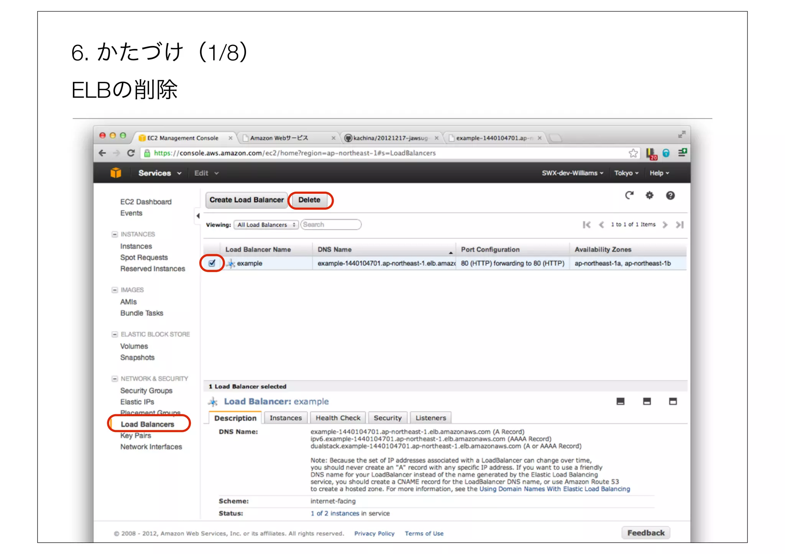Open AMIs in sidebar

pos(128,302)
